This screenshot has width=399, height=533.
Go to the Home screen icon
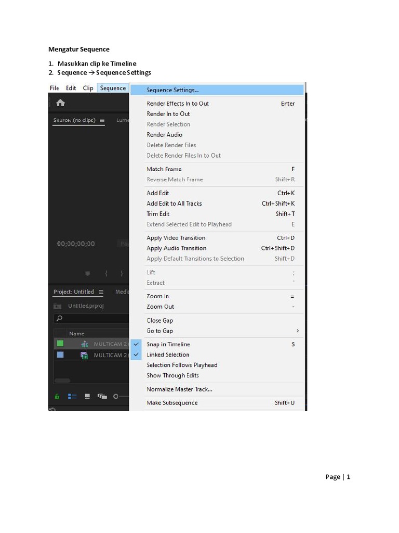coord(60,103)
